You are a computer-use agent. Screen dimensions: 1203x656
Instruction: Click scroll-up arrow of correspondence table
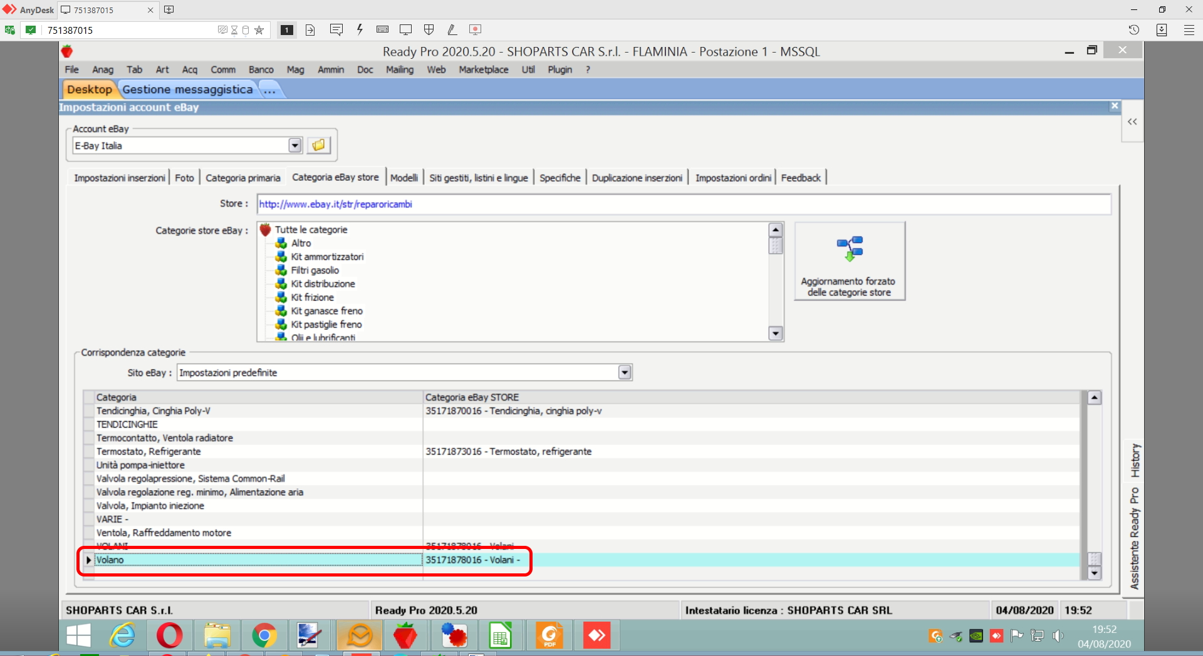pyautogui.click(x=1095, y=397)
